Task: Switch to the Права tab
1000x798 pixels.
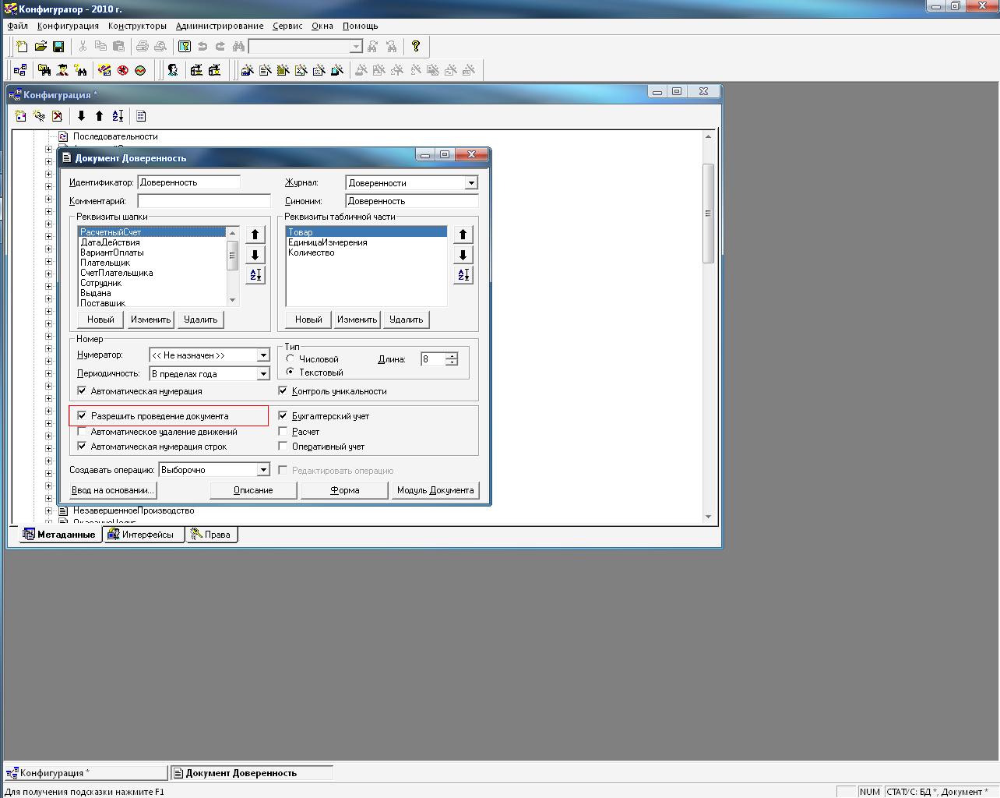Action: click(211, 535)
